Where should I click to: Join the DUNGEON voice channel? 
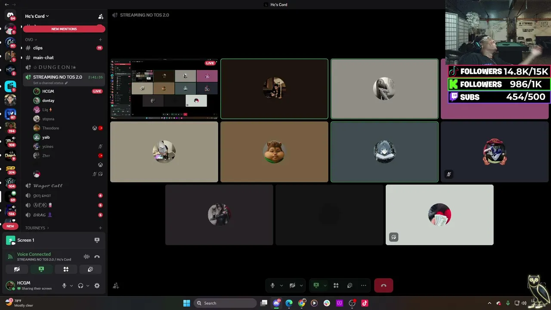click(64, 67)
